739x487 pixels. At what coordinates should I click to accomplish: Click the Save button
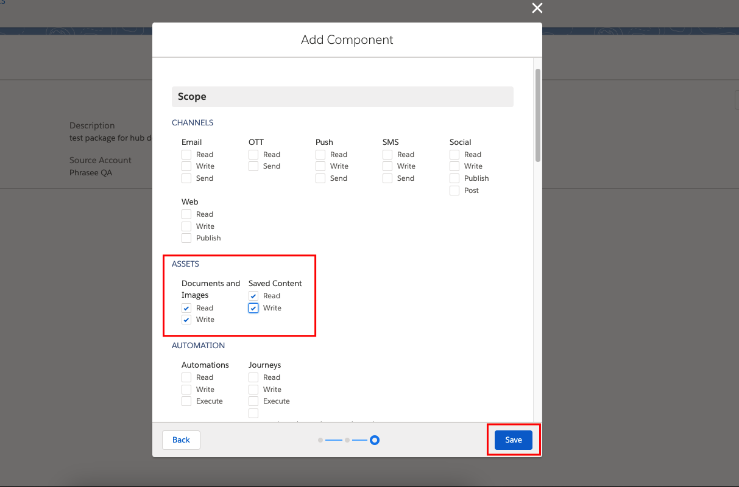(513, 440)
